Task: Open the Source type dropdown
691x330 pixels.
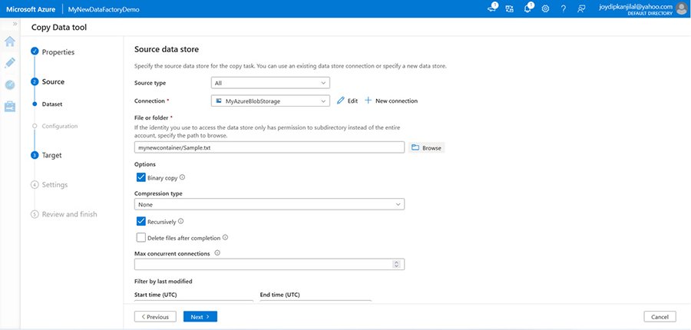Action: click(x=270, y=83)
